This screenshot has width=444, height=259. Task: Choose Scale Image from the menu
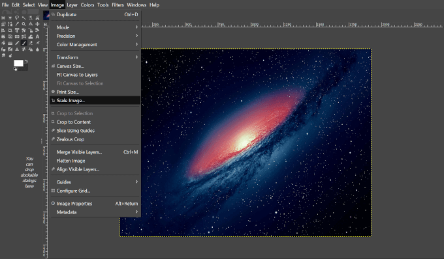95,100
